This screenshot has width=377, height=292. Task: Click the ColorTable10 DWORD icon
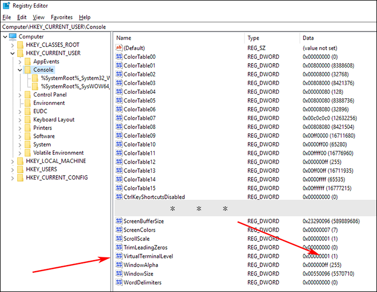pos(119,144)
